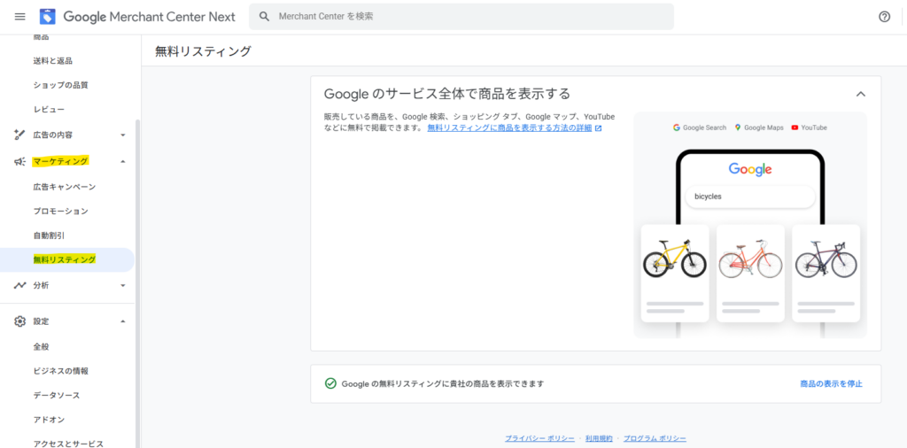Open アクセスとサービス in the sidebar
Screen dimensions: 907x448
pyautogui.click(x=68, y=444)
